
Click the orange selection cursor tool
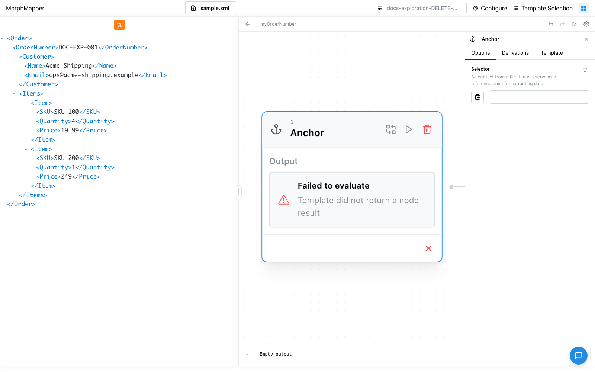coord(119,25)
